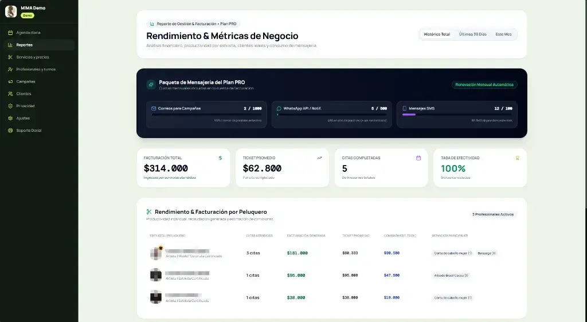Screen dimensions: 587x322
Task: Click the Soporte Dorial help icon
Action: [10, 131]
